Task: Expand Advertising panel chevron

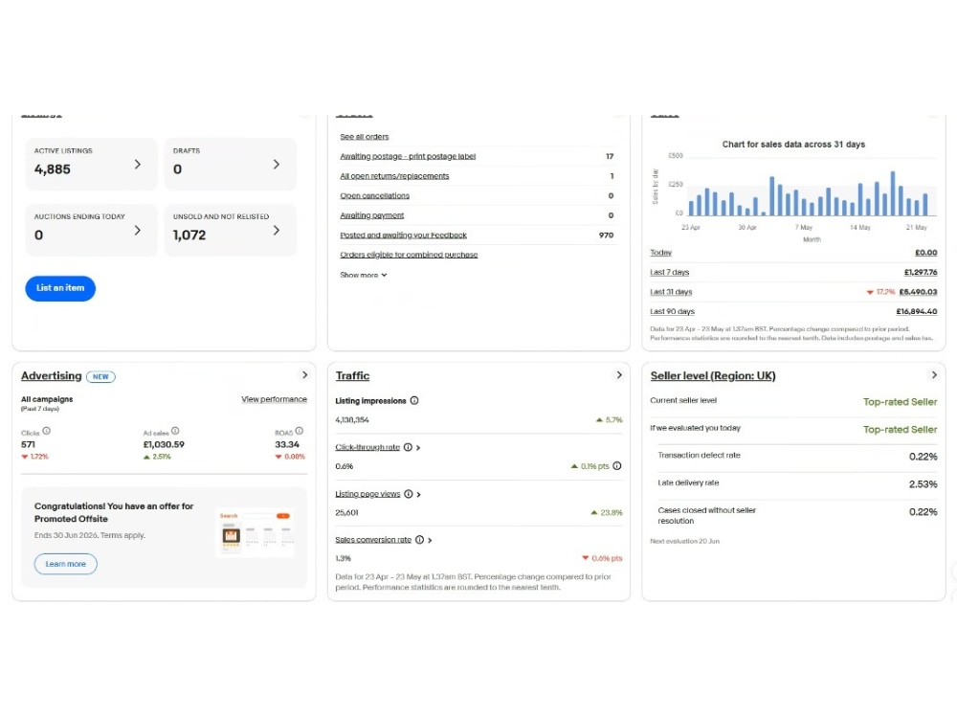Action: coord(304,375)
